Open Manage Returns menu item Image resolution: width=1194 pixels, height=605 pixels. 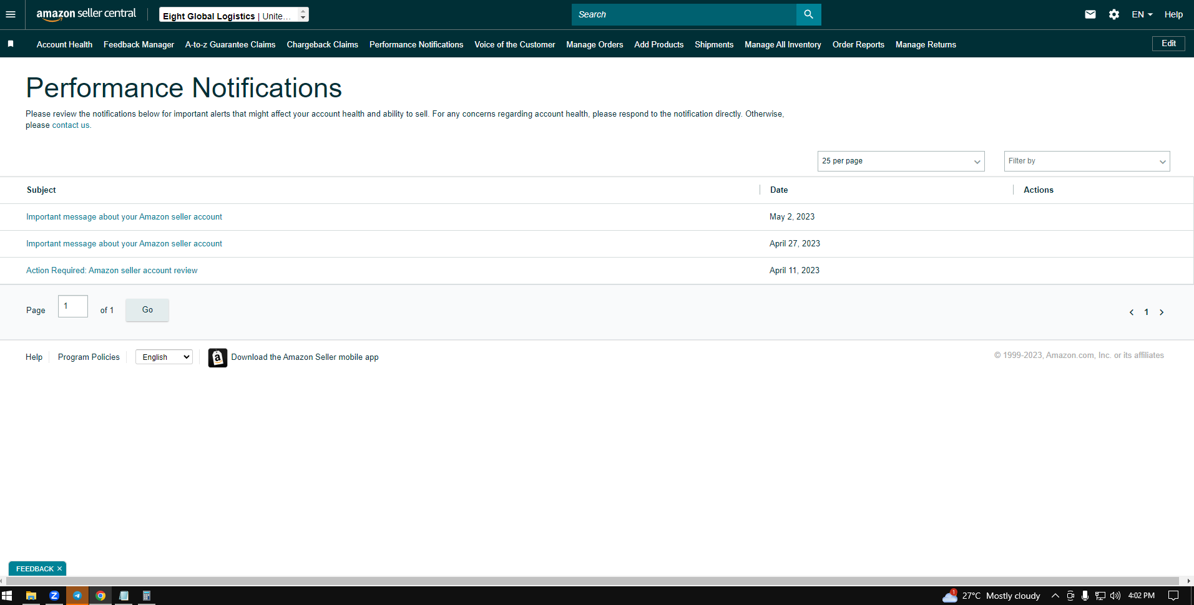click(x=926, y=44)
